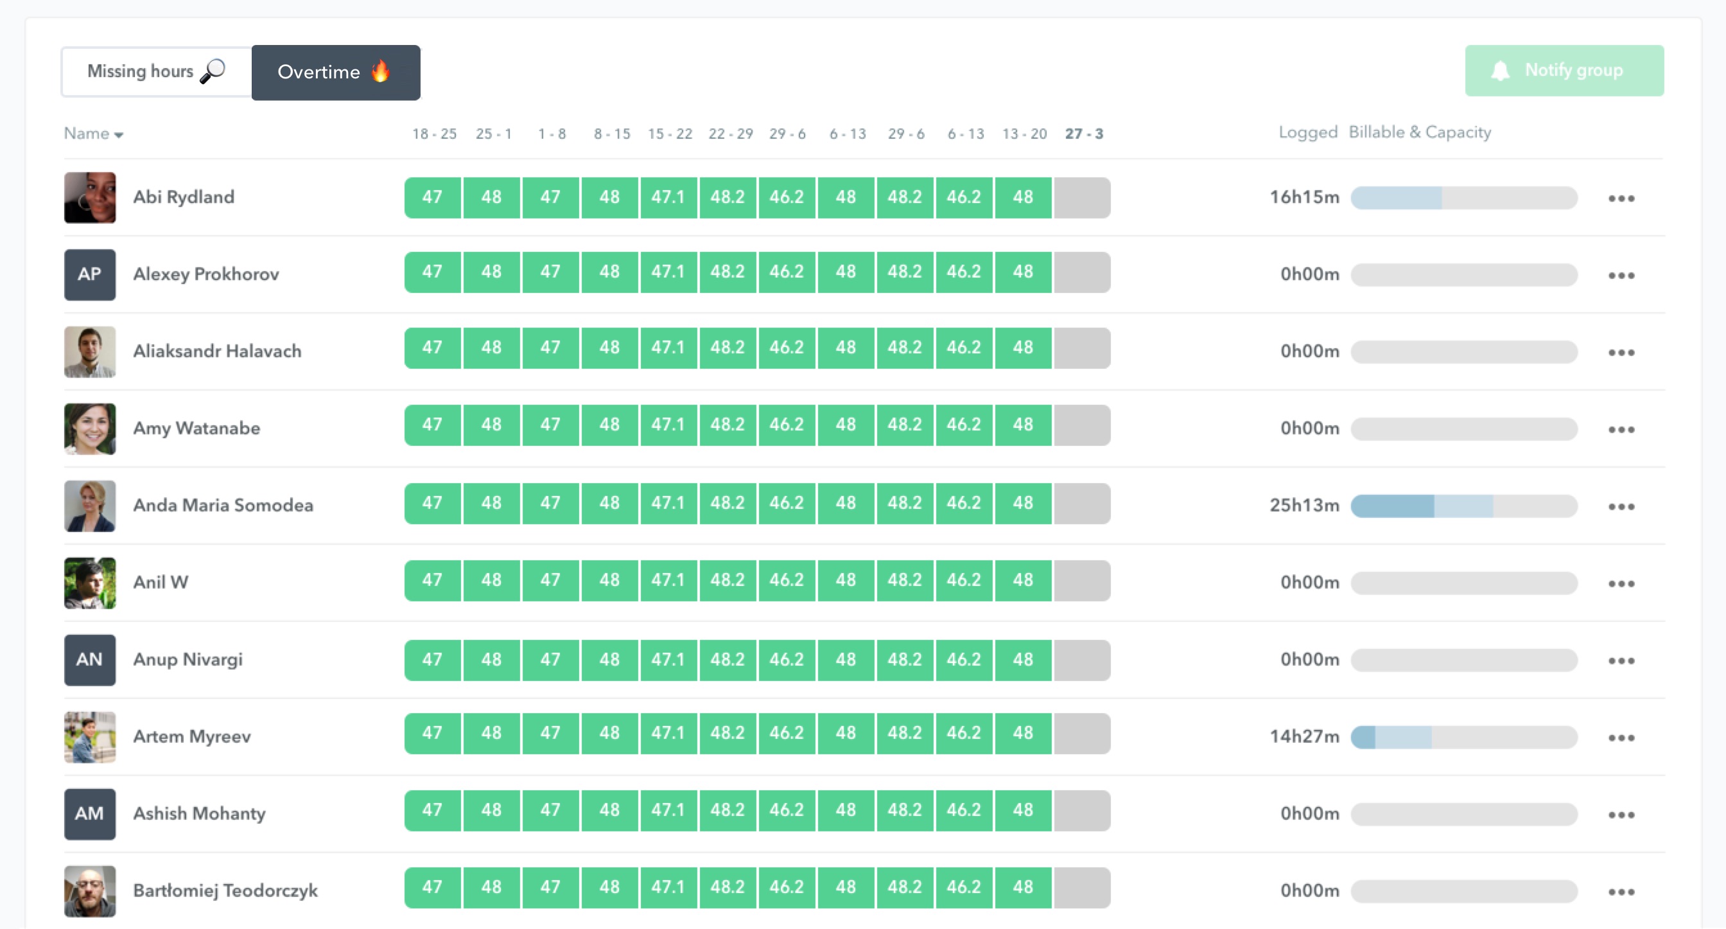This screenshot has height=929, width=1726.
Task: Click the AN avatar badge for Anup Nivargi
Action: tap(90, 660)
